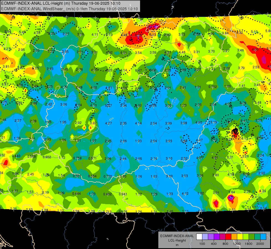The height and width of the screenshot is (249, 271).
Task: Click the grid value 0.971
Action: pyautogui.click(x=92, y=158)
